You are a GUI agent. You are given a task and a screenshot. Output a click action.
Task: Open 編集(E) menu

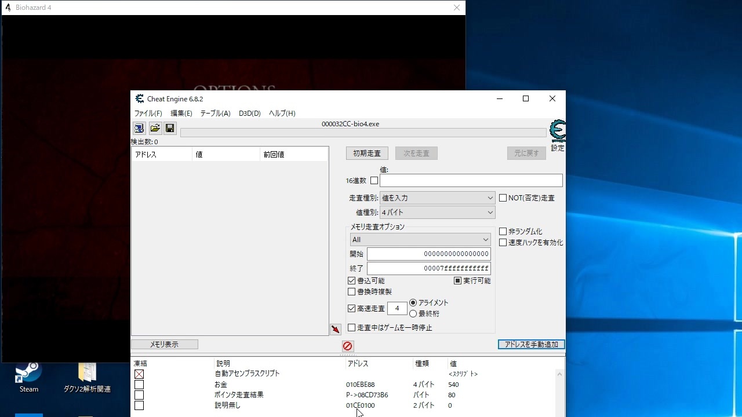coord(181,114)
